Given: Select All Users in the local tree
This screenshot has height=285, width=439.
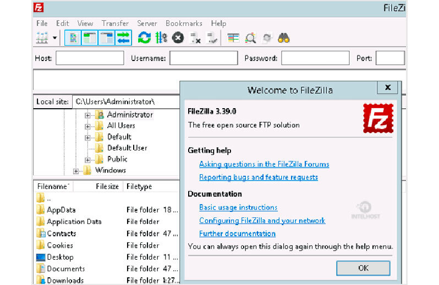Looking at the screenshot, I should pos(121,126).
